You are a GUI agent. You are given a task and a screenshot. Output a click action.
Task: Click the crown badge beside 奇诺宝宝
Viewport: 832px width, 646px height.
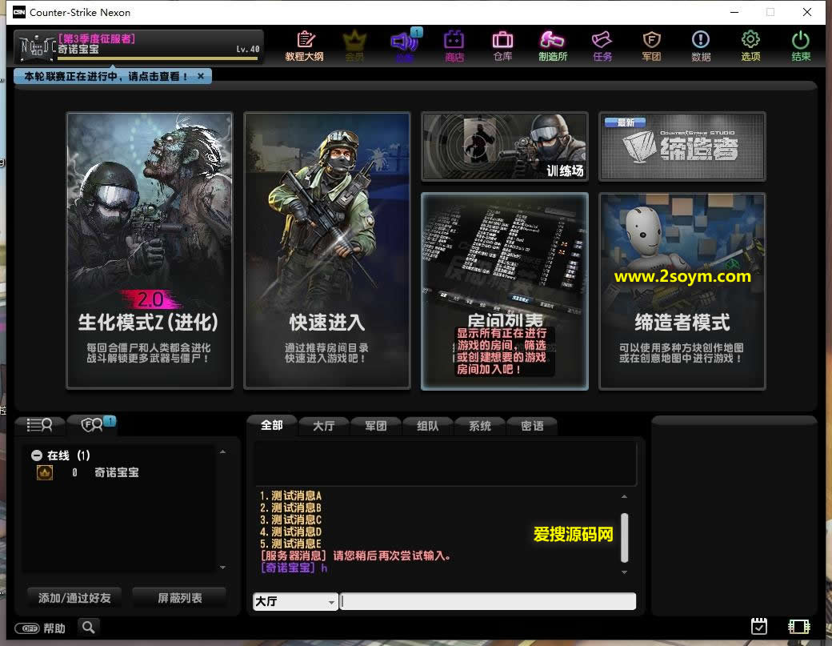[x=45, y=472]
